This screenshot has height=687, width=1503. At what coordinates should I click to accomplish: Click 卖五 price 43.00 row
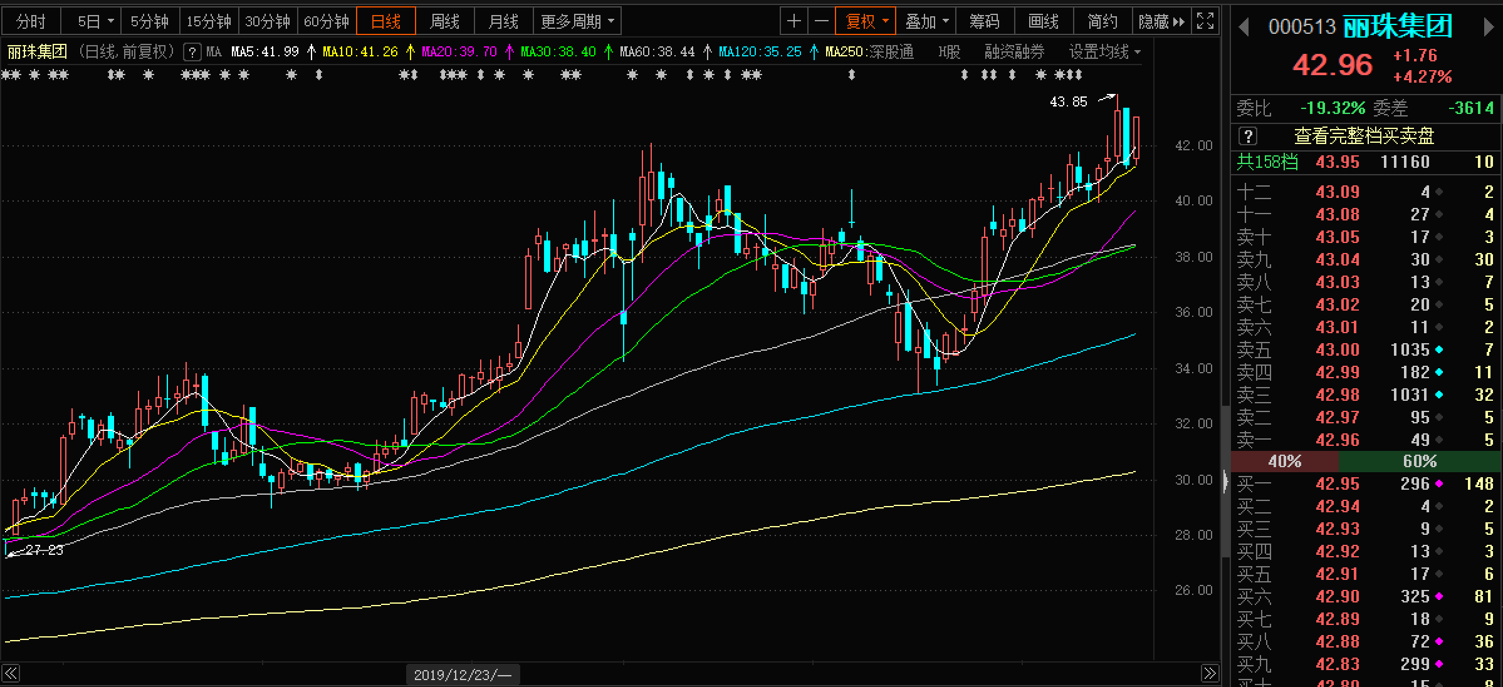pos(1366,349)
